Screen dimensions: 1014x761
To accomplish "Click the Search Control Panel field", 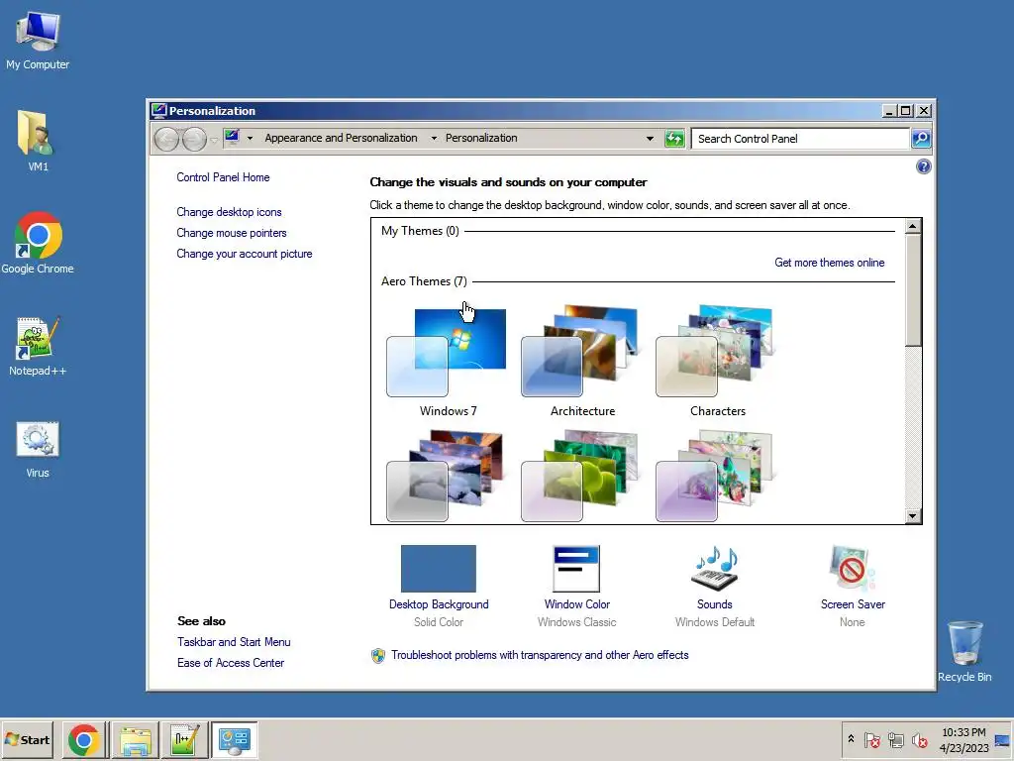I will click(800, 139).
